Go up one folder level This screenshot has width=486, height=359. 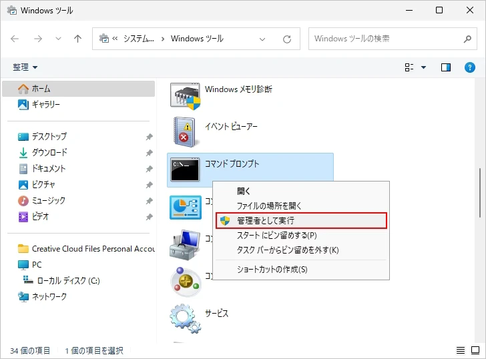(78, 39)
